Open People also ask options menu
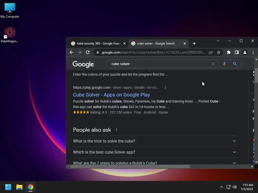 tap(117, 130)
